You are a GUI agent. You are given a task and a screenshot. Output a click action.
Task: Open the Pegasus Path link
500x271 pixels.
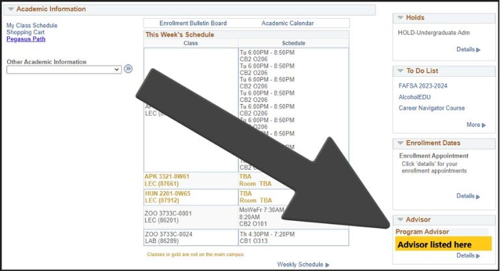26,40
